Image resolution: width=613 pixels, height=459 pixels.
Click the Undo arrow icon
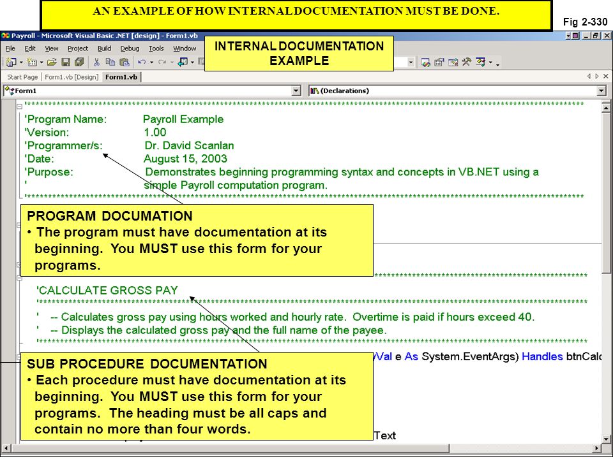[x=142, y=62]
